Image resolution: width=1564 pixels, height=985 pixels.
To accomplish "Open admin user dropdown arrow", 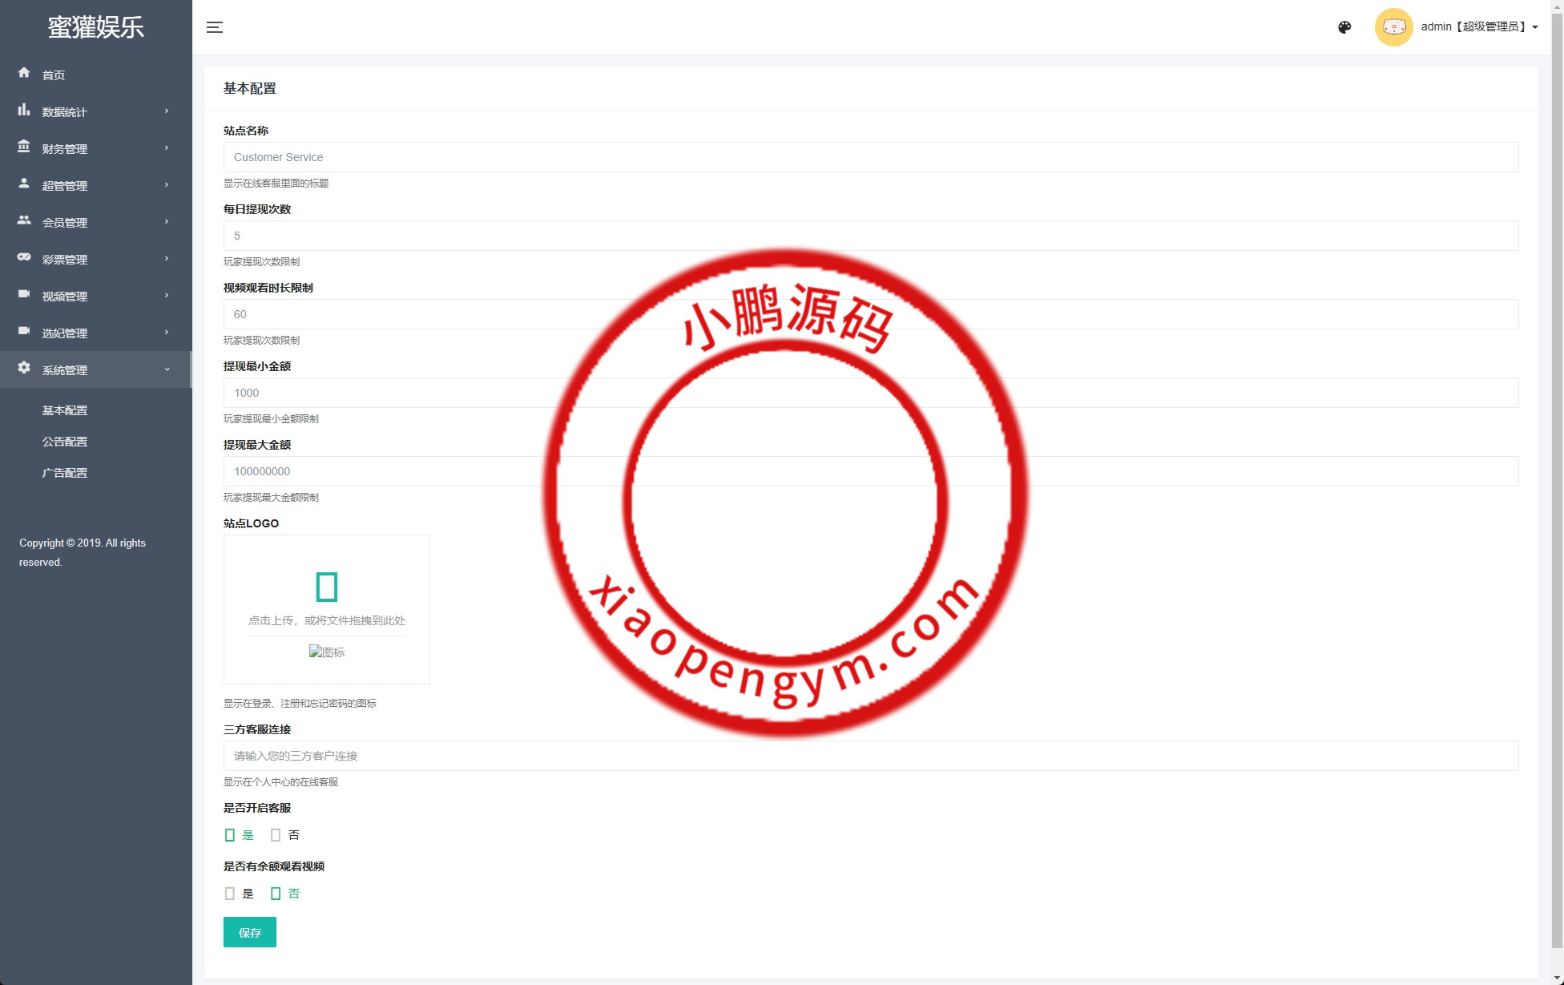I will 1535,27.
